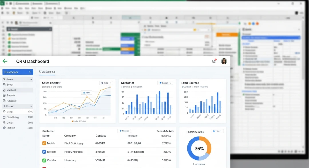The image size is (309, 168).
Task: Click the profile avatar in the header
Action: pos(224,61)
